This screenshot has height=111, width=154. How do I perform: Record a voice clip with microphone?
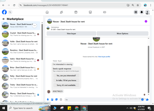pyautogui.click(x=48, y=99)
